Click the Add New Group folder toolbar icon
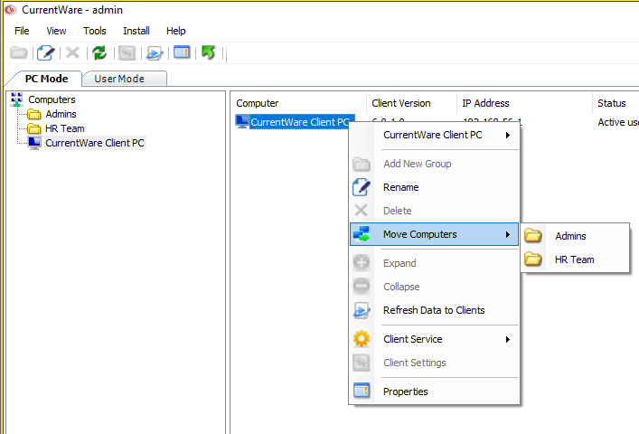The height and width of the screenshot is (434, 639). 19,52
